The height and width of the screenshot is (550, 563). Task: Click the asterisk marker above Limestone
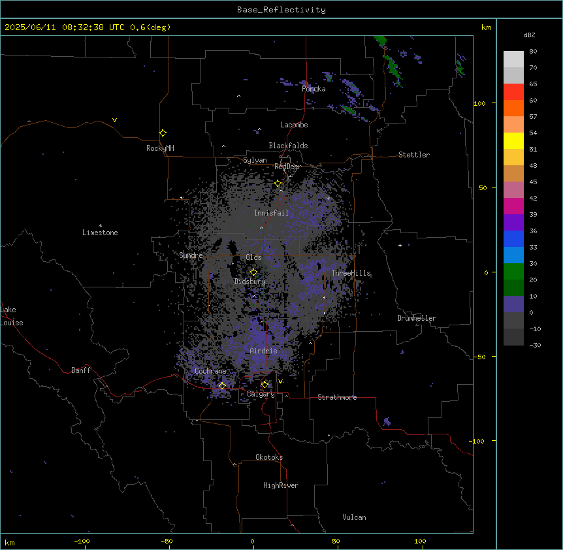(x=100, y=226)
